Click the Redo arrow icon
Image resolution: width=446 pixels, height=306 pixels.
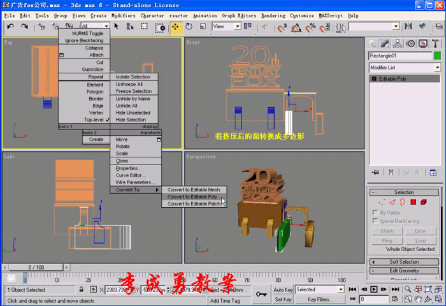pyautogui.click(x=24, y=27)
